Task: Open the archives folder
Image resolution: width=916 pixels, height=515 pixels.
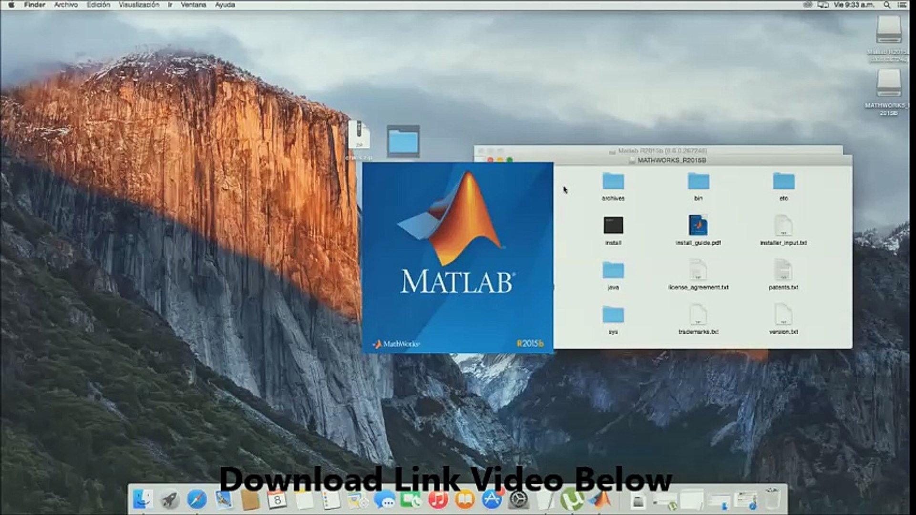Action: [613, 182]
